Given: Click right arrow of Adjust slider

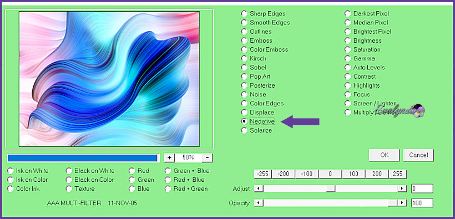Looking at the screenshot, I should point(402,189).
